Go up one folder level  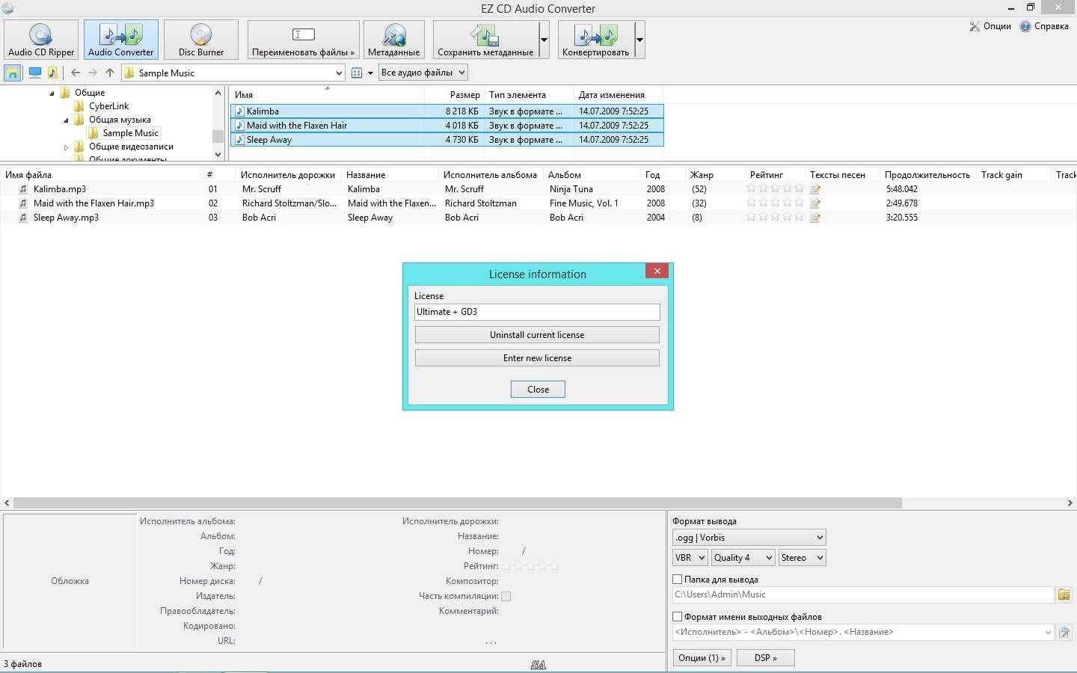coord(110,73)
